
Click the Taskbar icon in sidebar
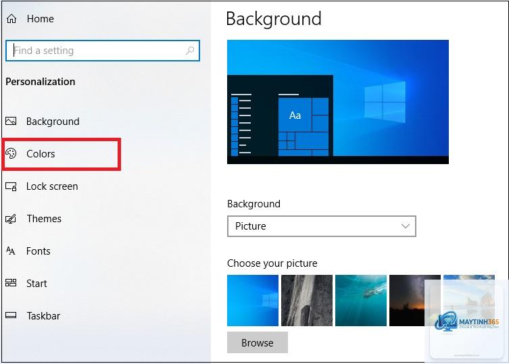click(11, 315)
